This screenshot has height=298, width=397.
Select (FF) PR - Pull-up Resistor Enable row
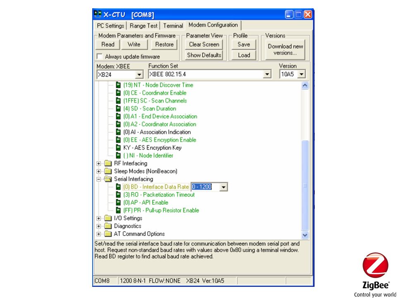coord(161,211)
